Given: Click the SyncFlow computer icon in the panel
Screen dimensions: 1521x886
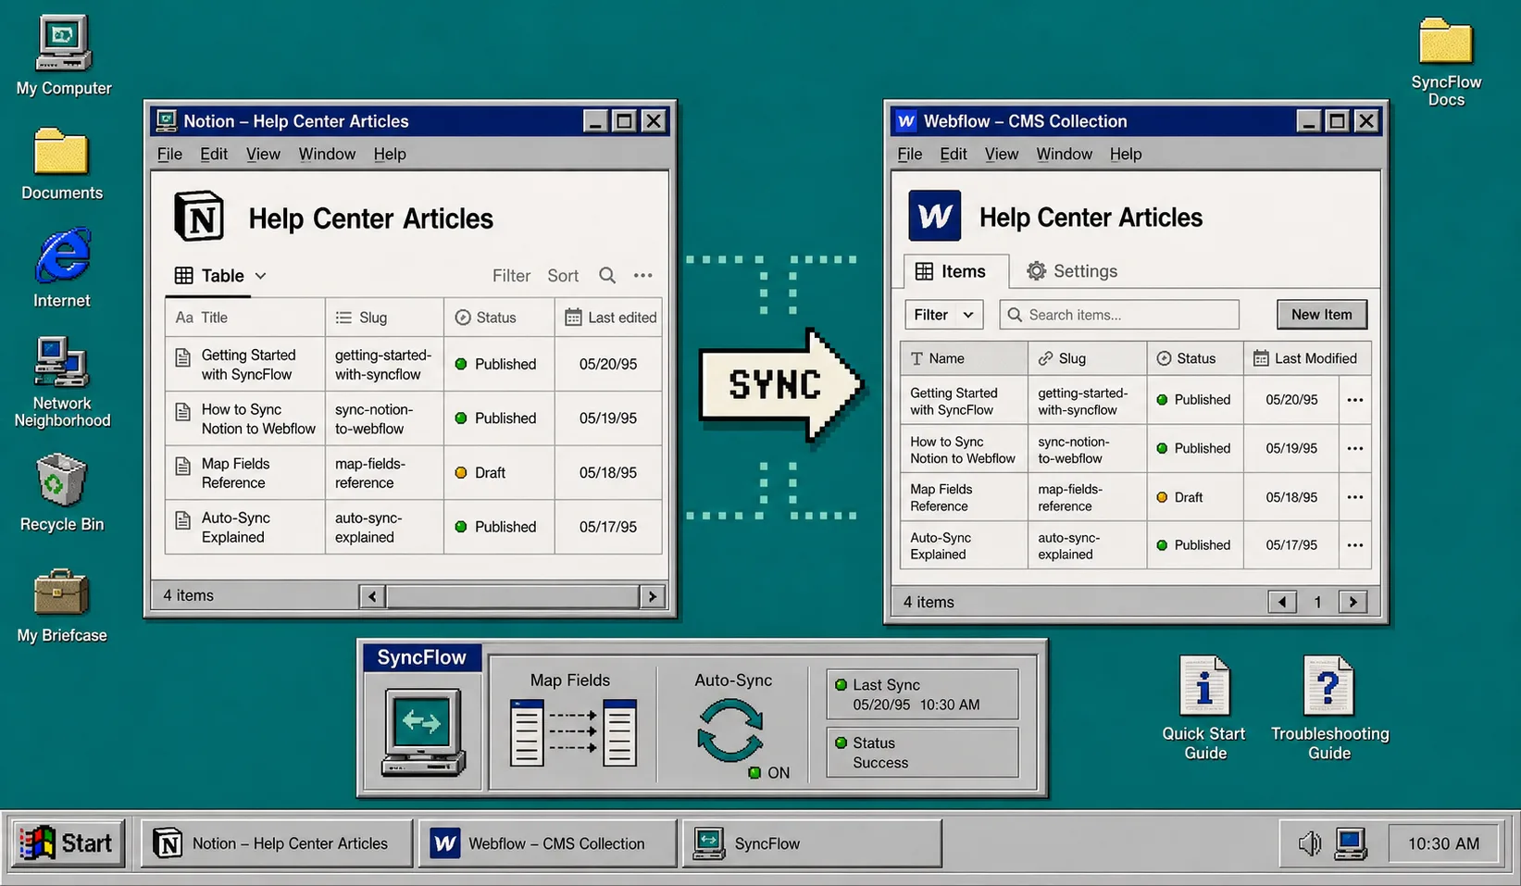Looking at the screenshot, I should point(423,731).
